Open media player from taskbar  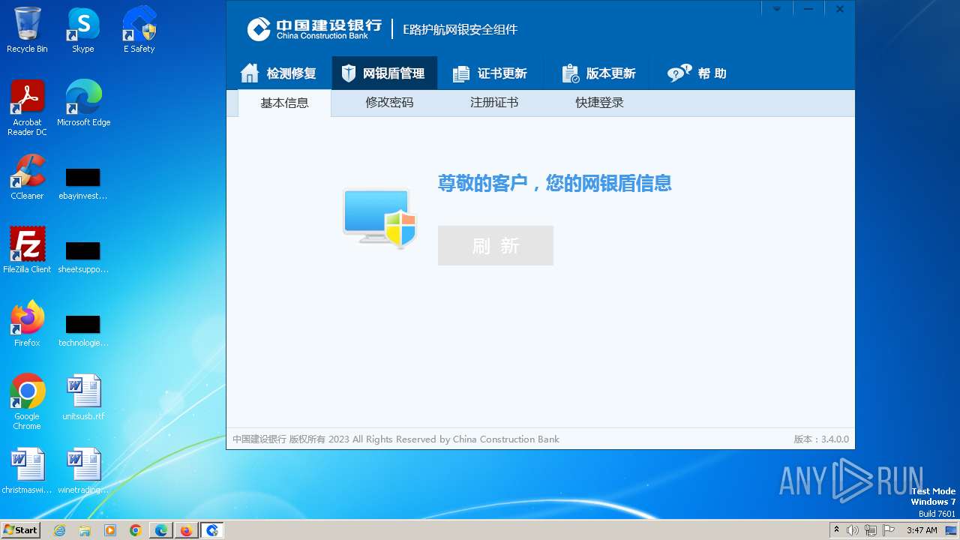110,530
